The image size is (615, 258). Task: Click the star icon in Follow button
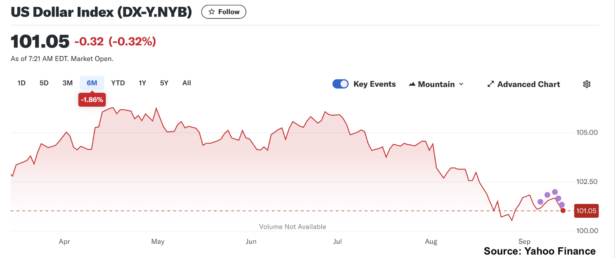212,12
